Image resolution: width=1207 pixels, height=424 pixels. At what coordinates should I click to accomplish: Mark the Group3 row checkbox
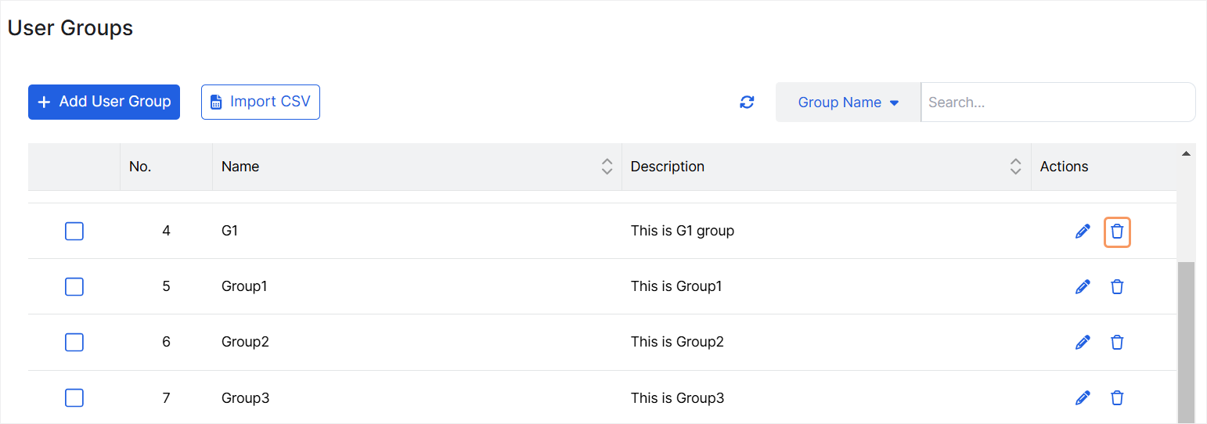[74, 398]
